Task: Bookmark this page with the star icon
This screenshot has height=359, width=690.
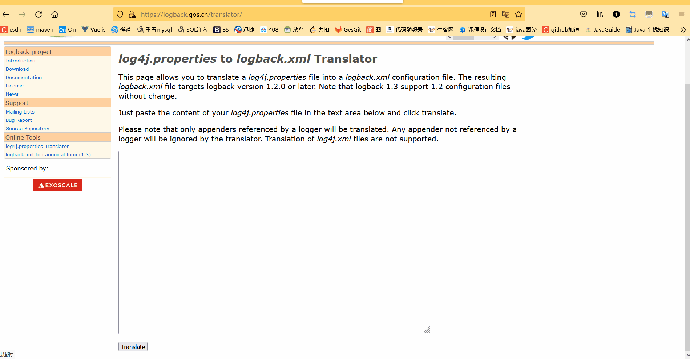Action: tap(518, 14)
